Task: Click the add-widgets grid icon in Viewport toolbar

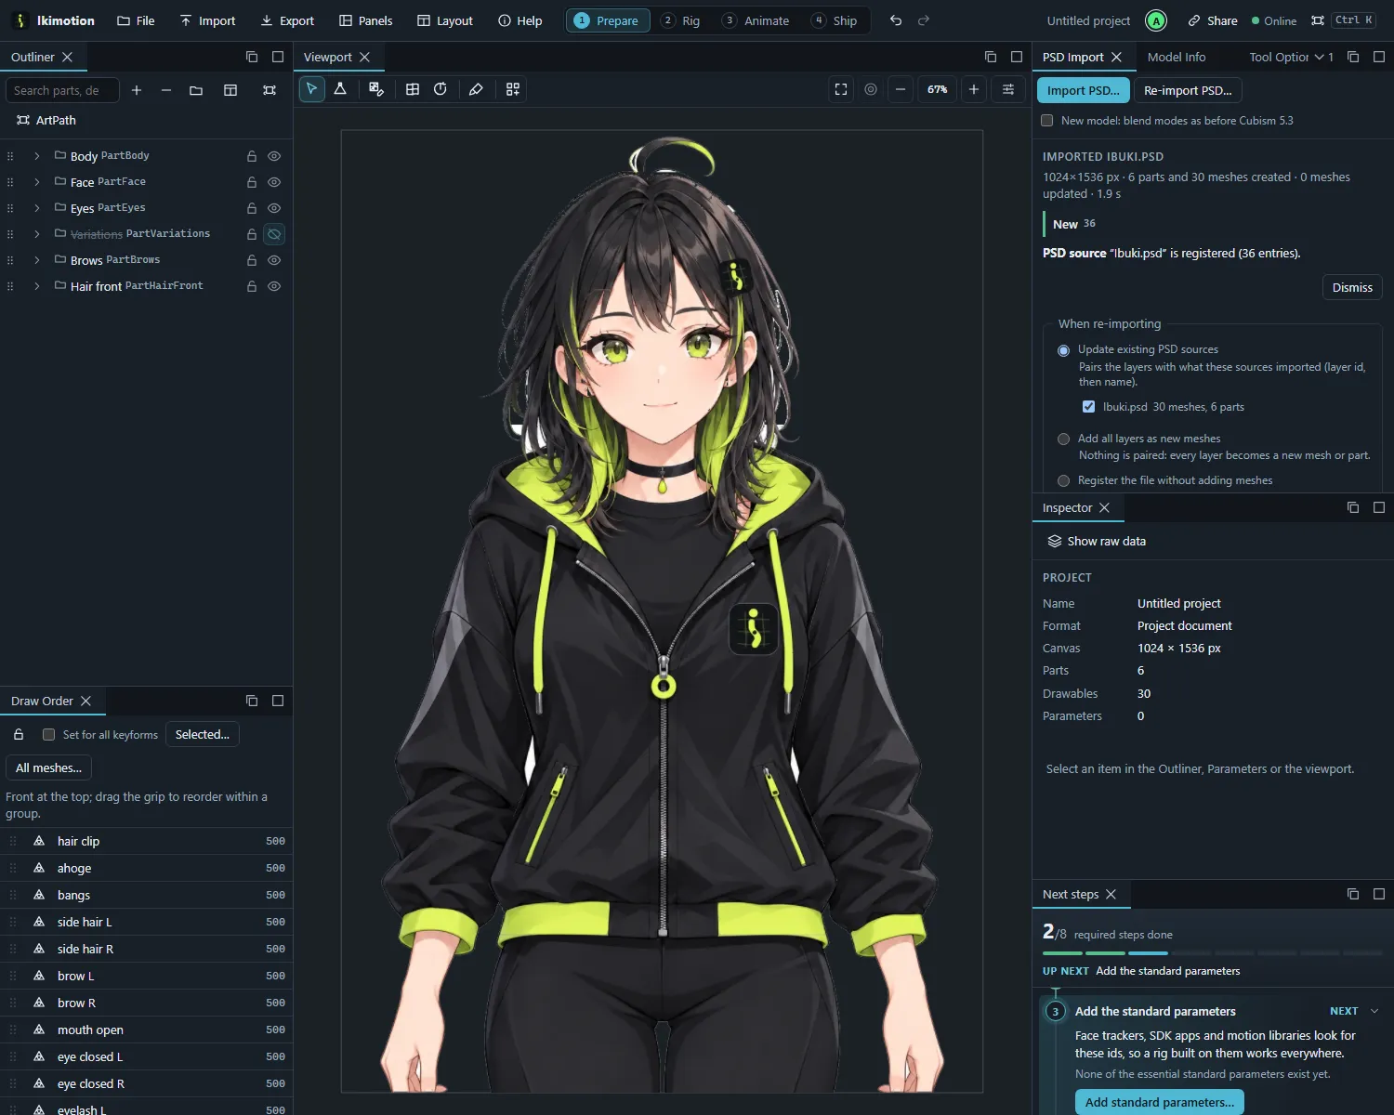Action: 513,89
